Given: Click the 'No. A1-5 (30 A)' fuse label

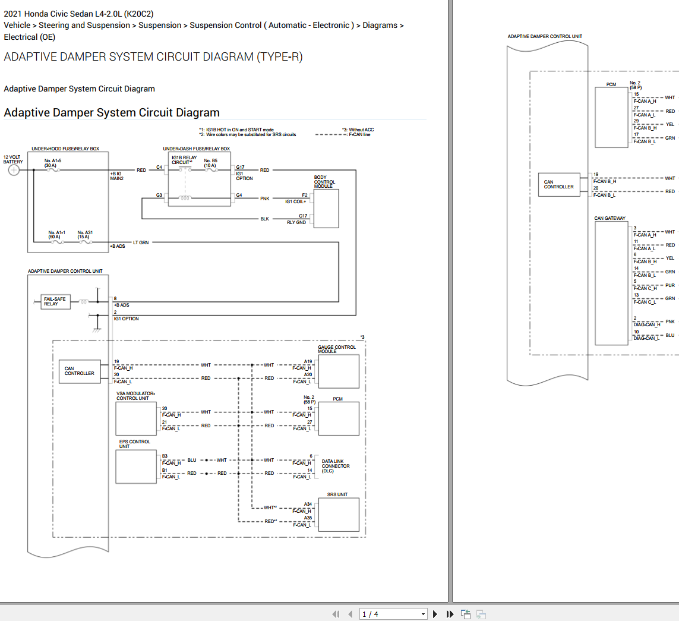Looking at the screenshot, I should pos(53,163).
